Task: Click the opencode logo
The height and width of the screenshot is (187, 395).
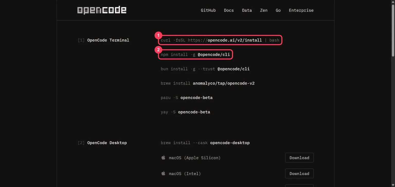Action: 102,10
